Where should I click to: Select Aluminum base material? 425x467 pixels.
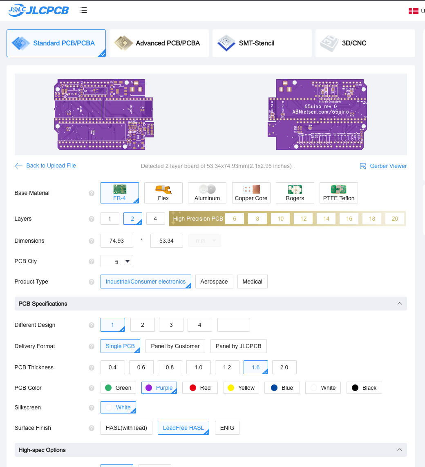pos(207,193)
